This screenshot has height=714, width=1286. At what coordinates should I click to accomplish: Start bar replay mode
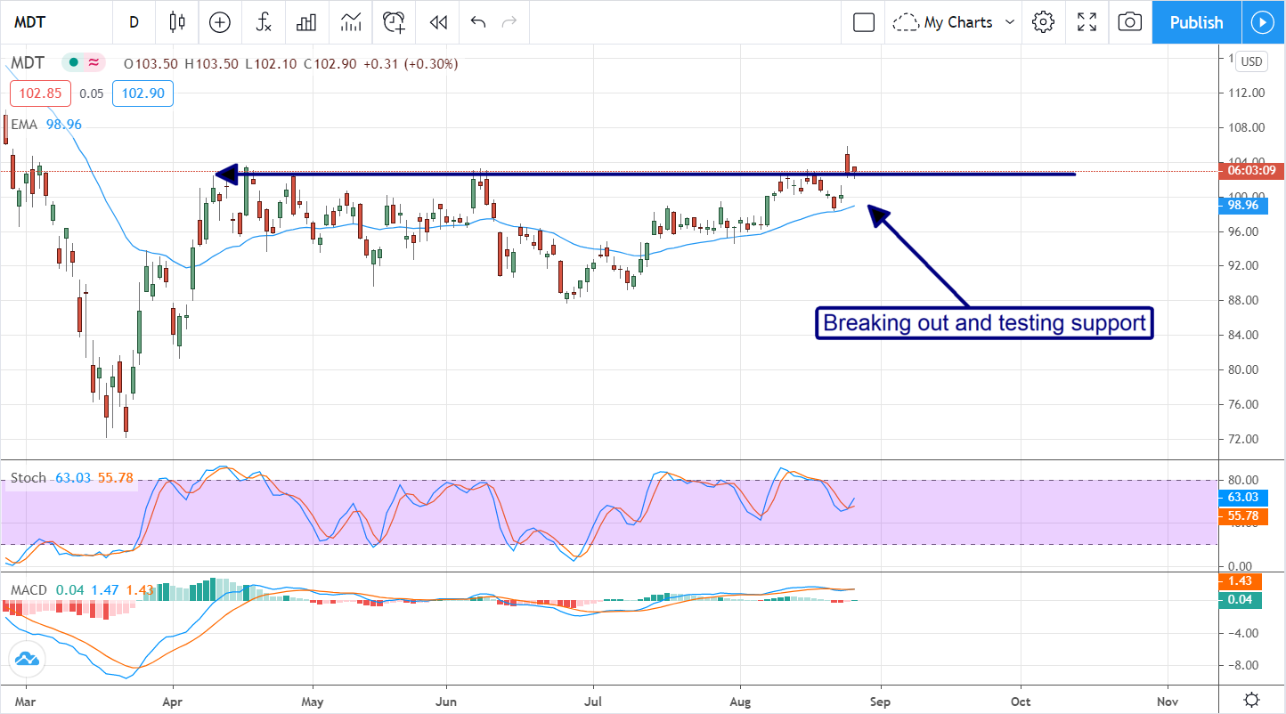coord(437,22)
